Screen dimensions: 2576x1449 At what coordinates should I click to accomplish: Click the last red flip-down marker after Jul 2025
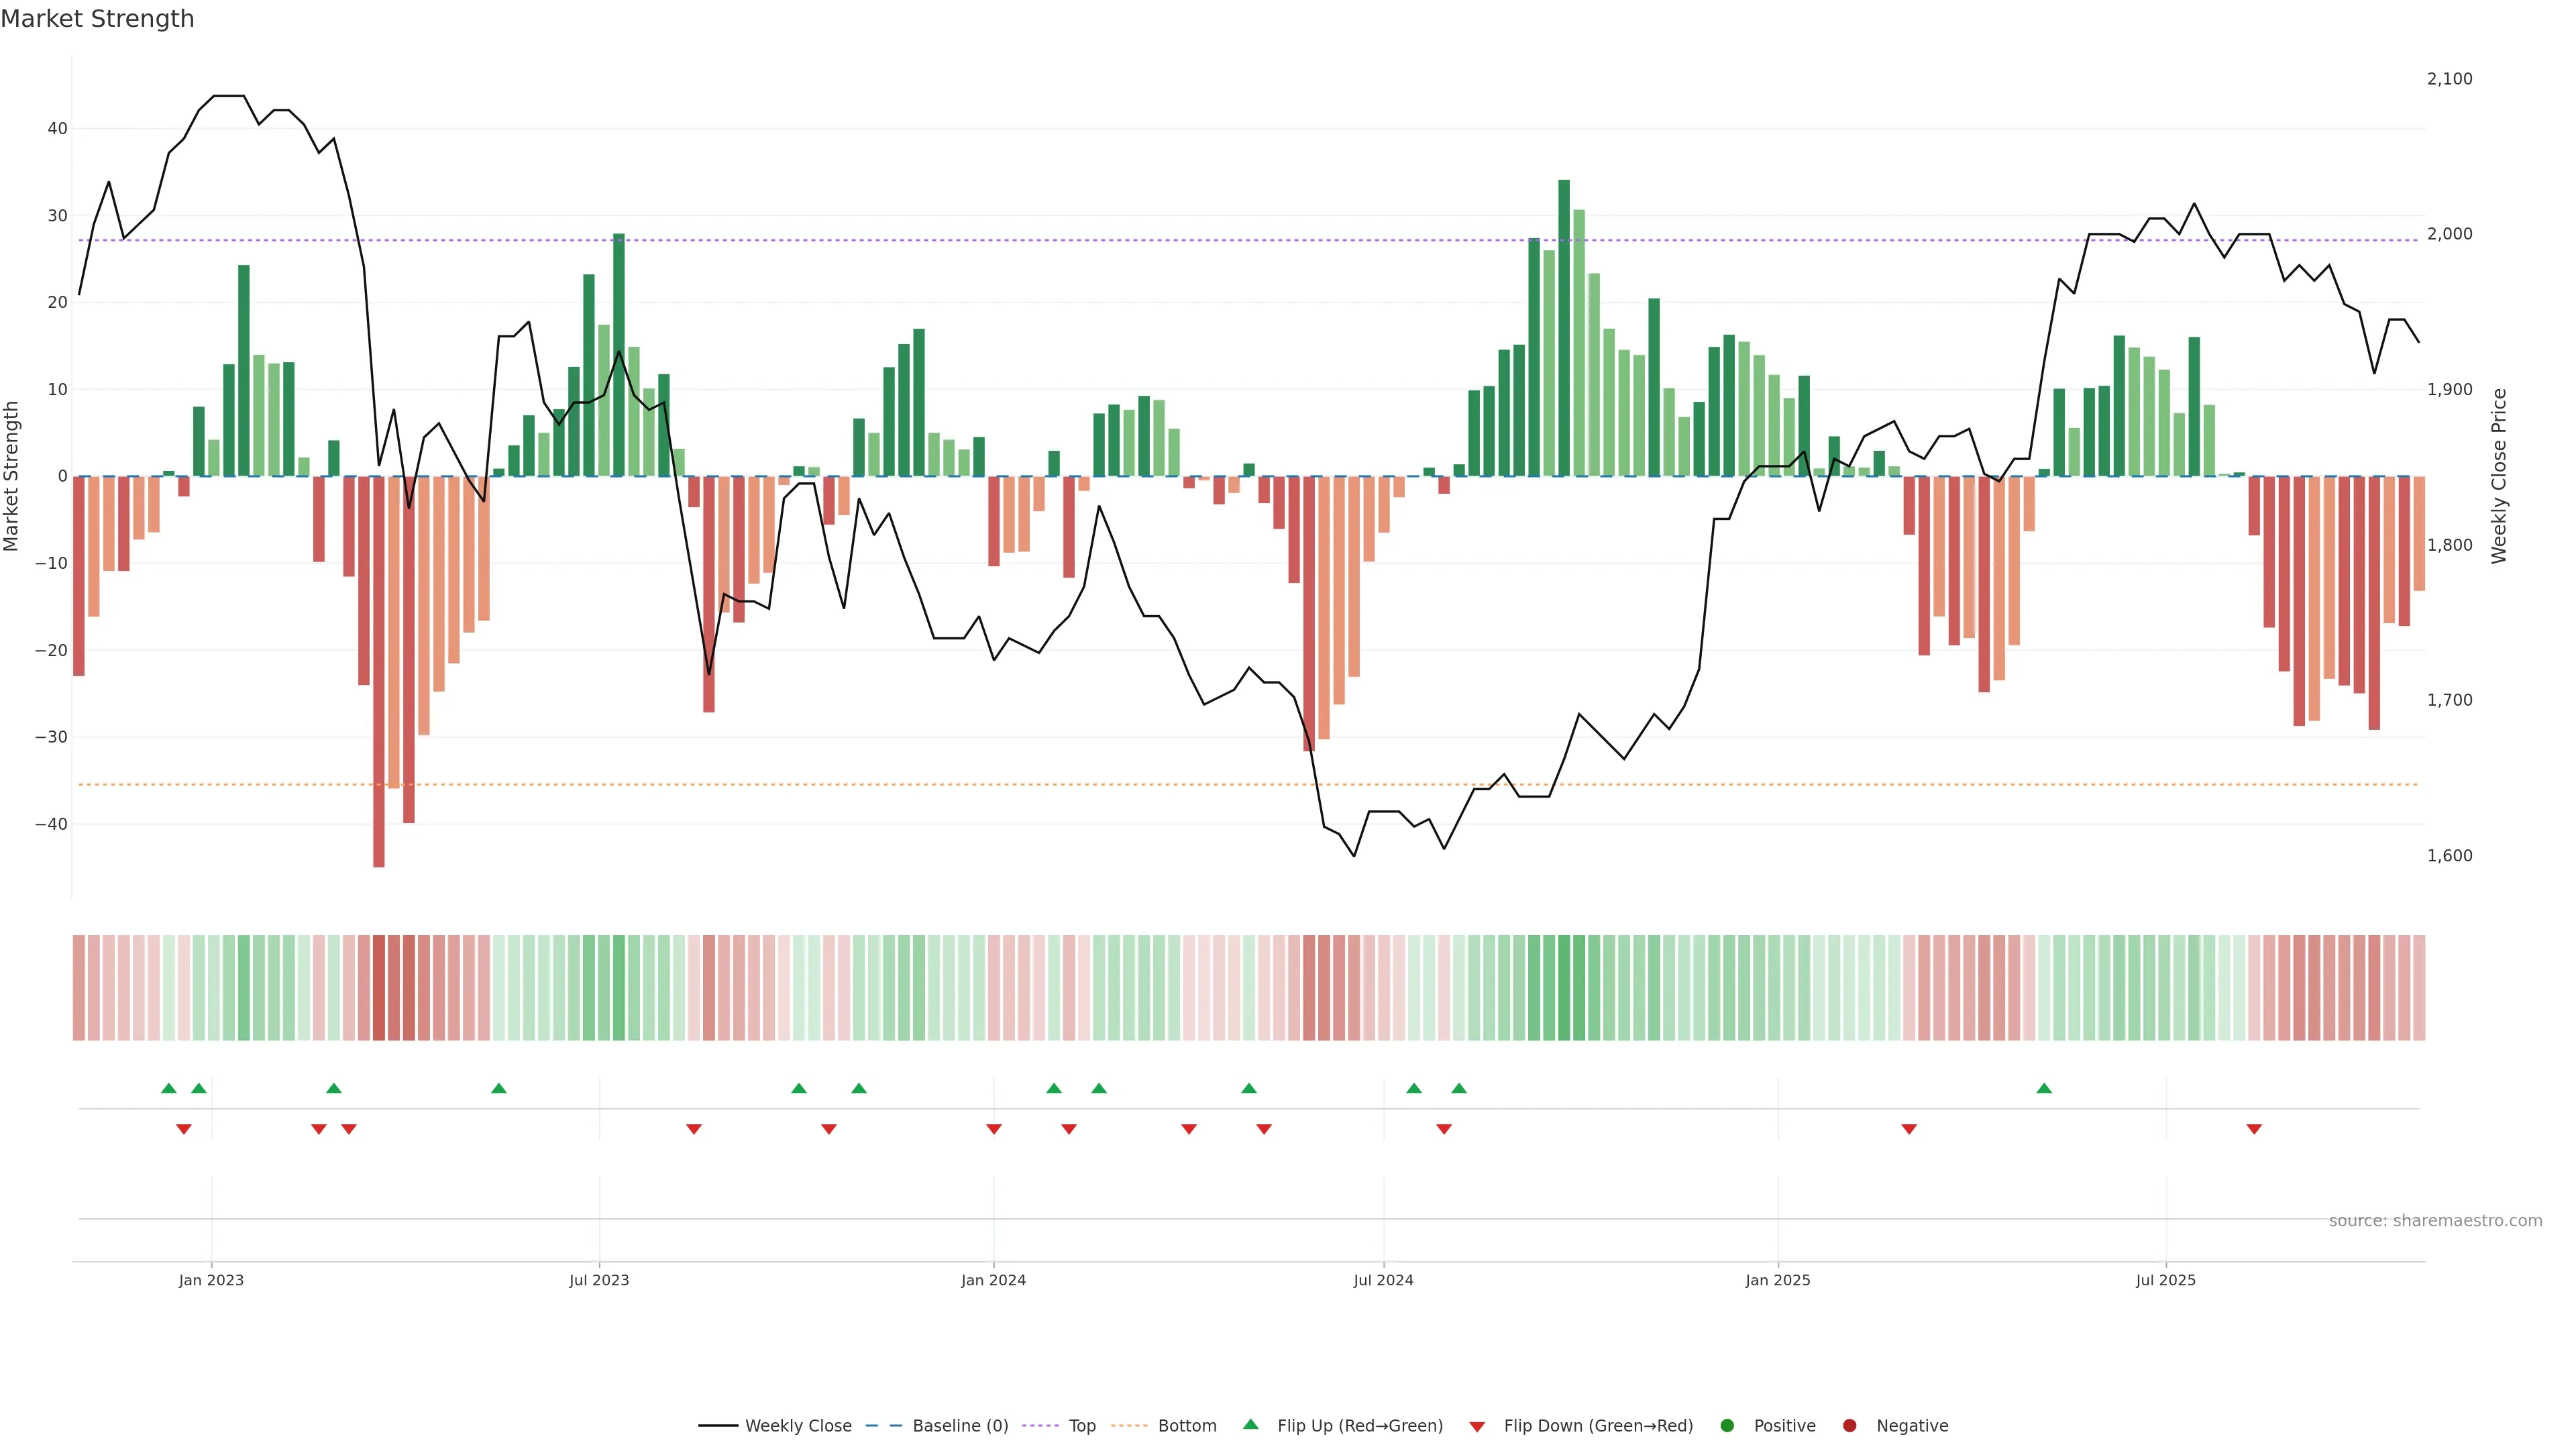coord(2254,1129)
